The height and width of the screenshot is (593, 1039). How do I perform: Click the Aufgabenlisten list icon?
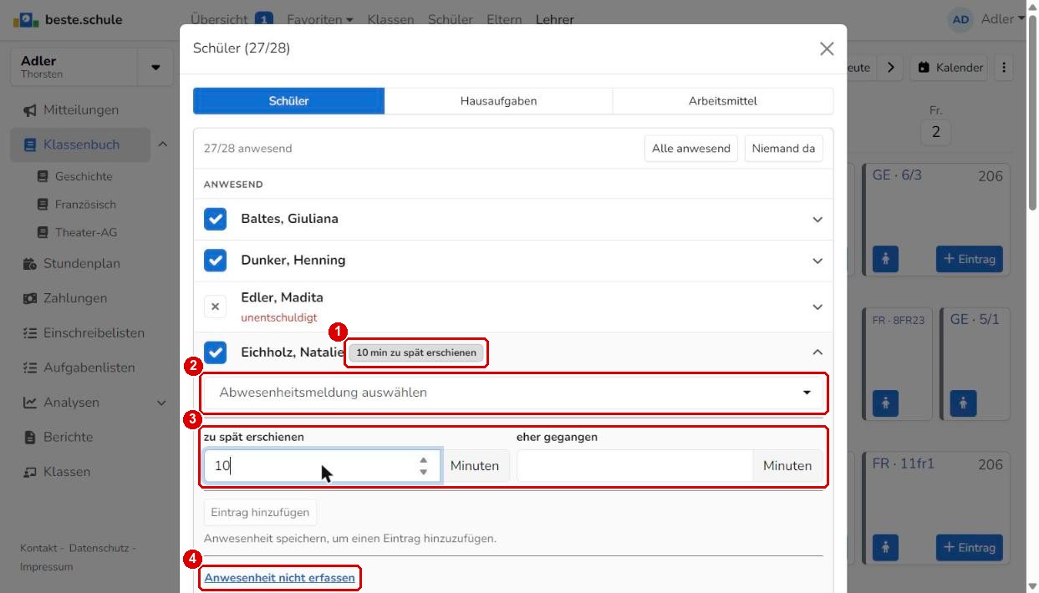29,367
